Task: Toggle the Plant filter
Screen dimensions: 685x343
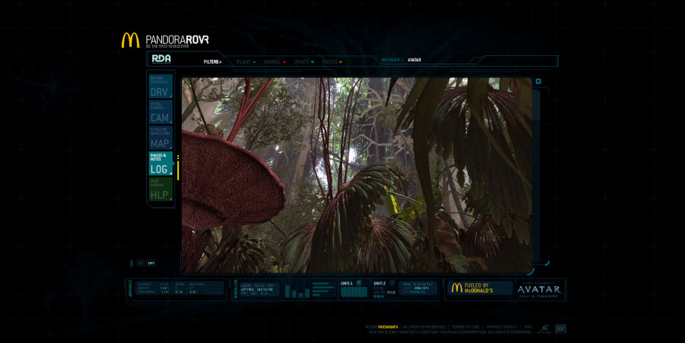Action: [246, 62]
